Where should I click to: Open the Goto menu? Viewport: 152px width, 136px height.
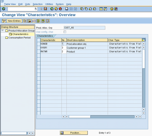point(28,4)
